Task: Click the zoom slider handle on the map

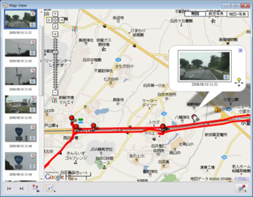Action: [55, 52]
